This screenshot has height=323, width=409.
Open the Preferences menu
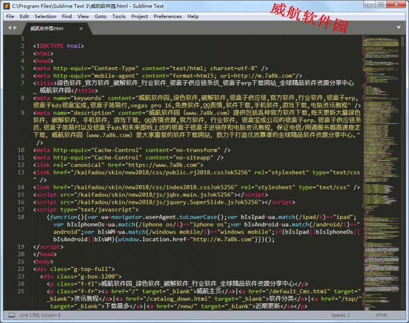tap(167, 16)
